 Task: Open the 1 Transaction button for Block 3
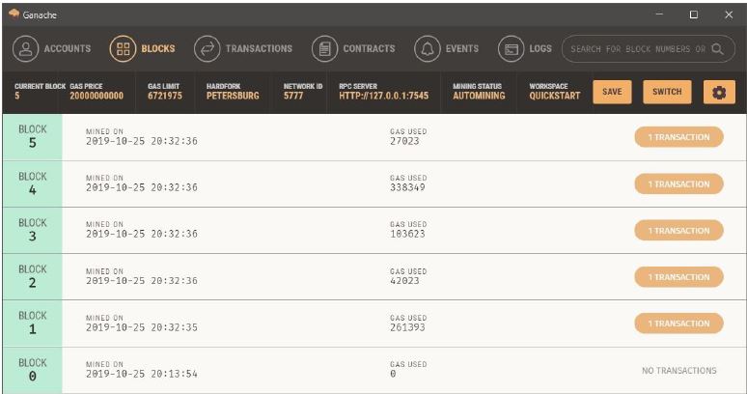678,231
